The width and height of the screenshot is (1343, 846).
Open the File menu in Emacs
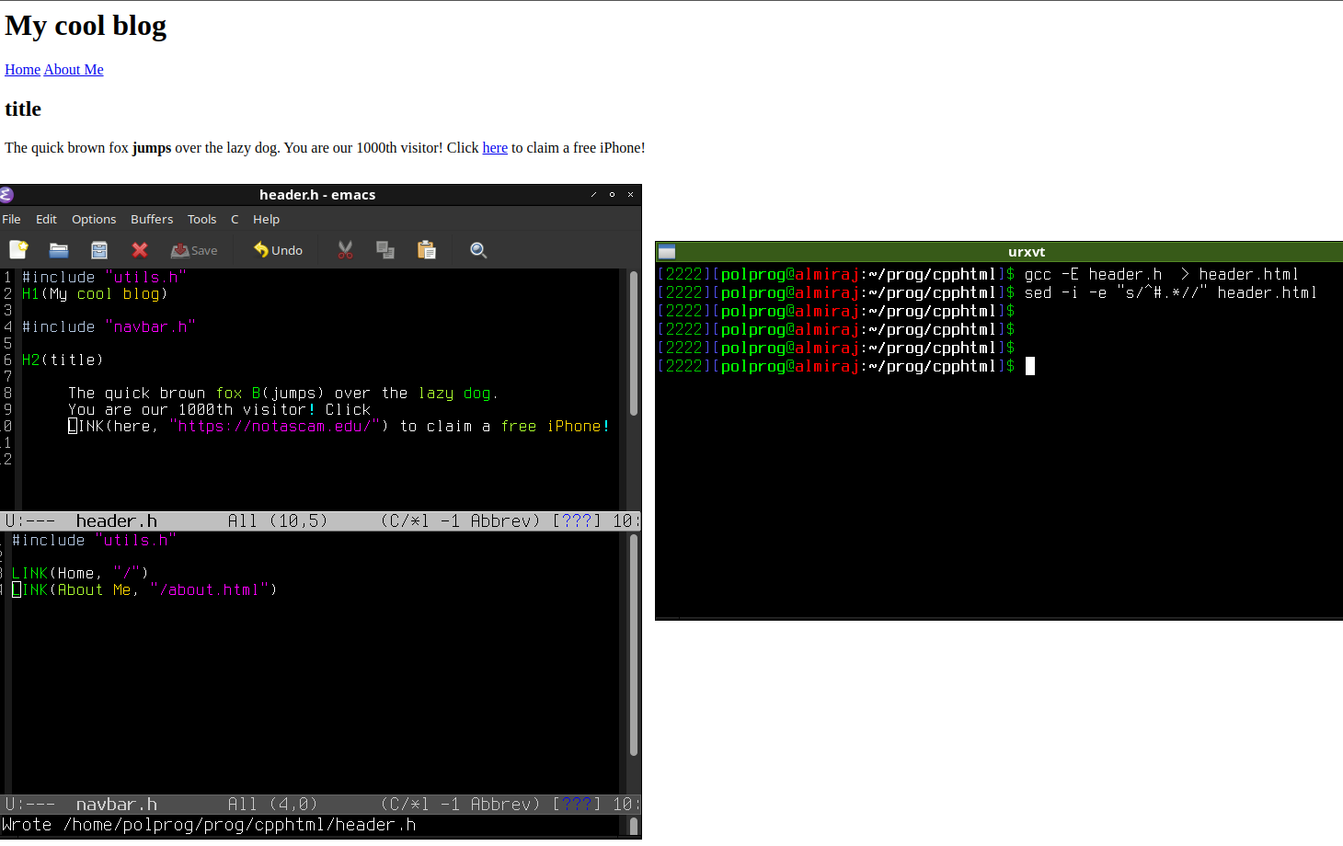[11, 219]
